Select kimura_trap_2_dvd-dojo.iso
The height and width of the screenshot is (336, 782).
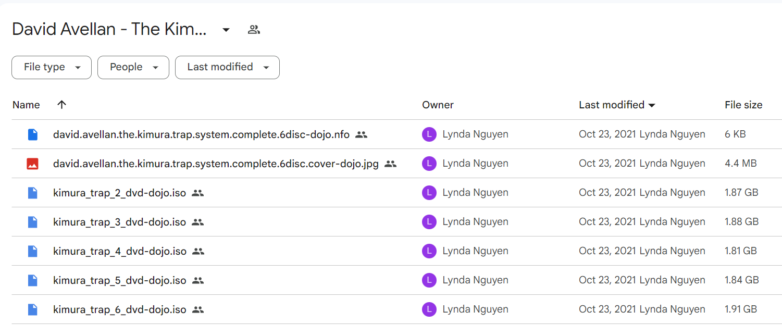[x=119, y=193]
